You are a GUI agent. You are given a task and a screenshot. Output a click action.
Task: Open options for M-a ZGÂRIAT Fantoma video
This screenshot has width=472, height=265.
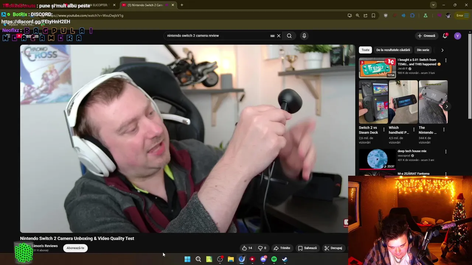[445, 174]
